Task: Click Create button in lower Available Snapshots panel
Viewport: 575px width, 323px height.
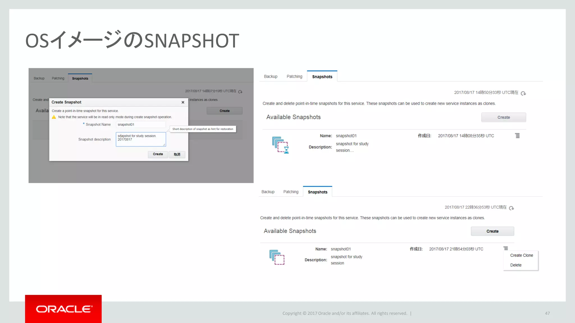Action: pos(492,231)
